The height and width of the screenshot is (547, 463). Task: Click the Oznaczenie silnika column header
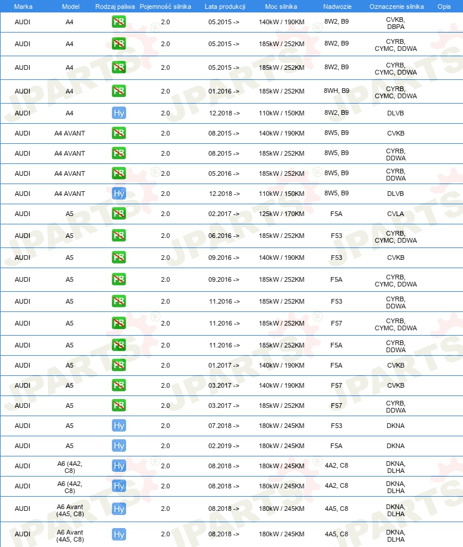click(x=396, y=7)
